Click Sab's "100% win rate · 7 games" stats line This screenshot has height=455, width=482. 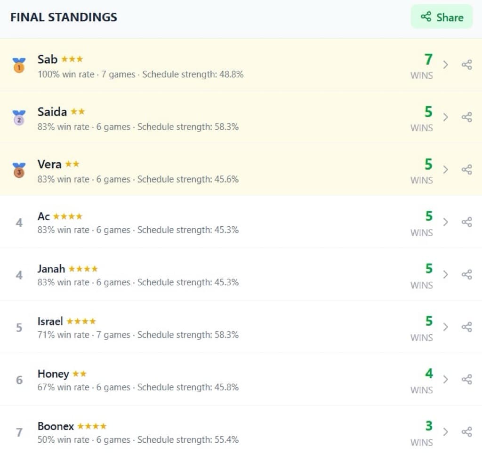point(140,74)
